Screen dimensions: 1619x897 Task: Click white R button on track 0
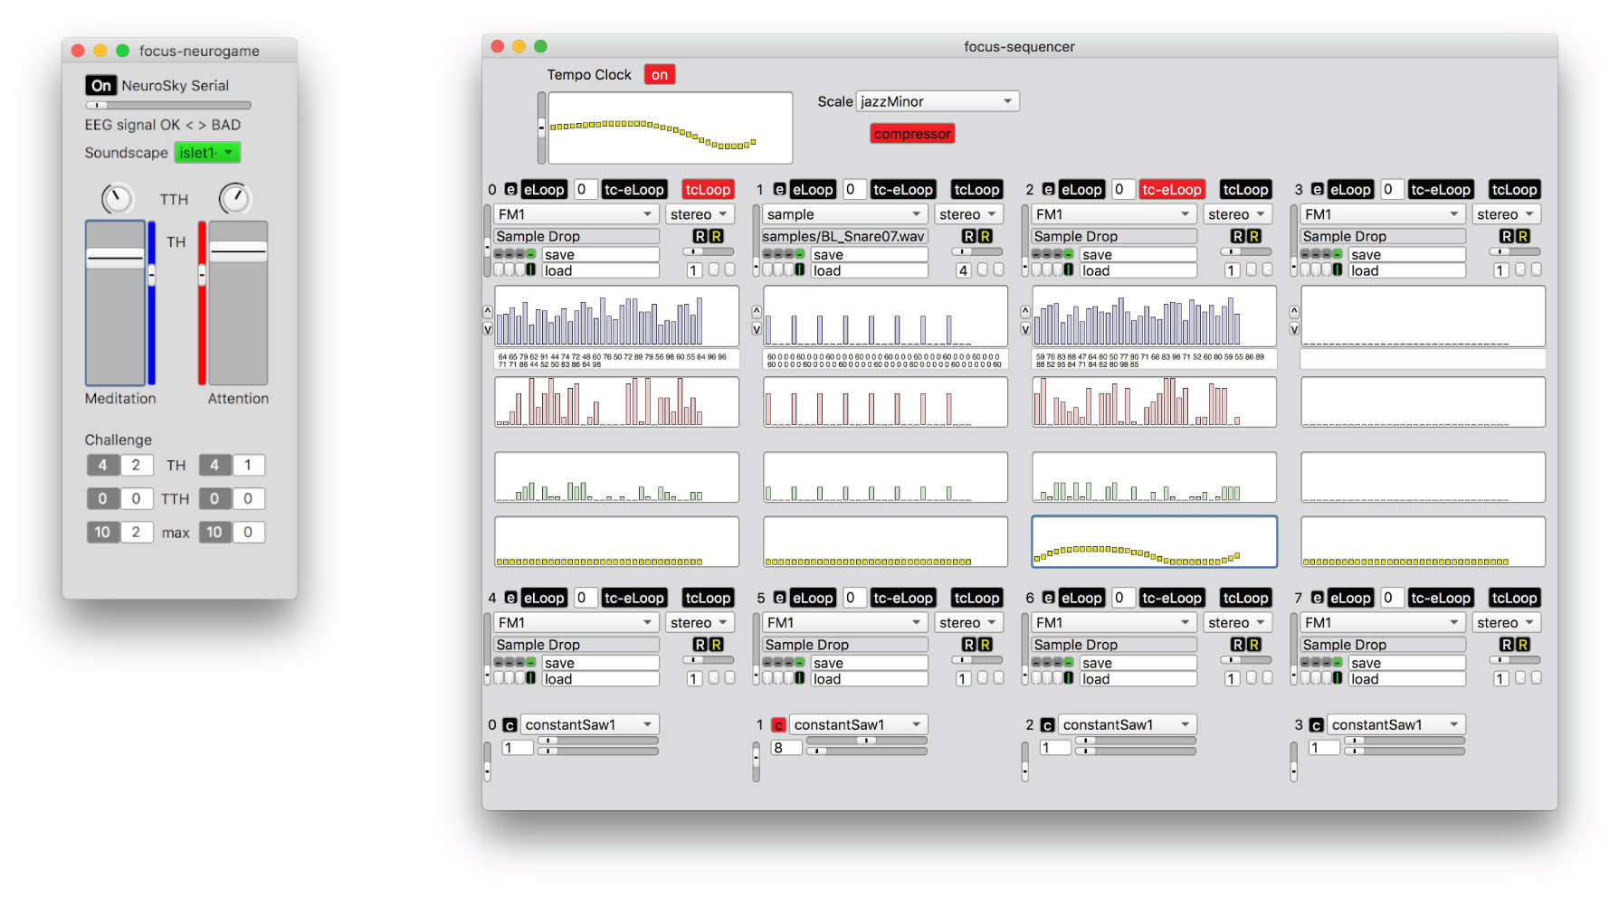(x=700, y=236)
